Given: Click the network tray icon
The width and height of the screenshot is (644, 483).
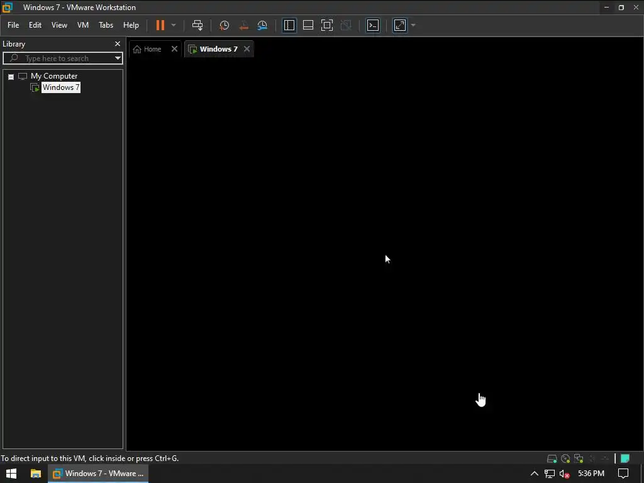Looking at the screenshot, I should pos(550,474).
